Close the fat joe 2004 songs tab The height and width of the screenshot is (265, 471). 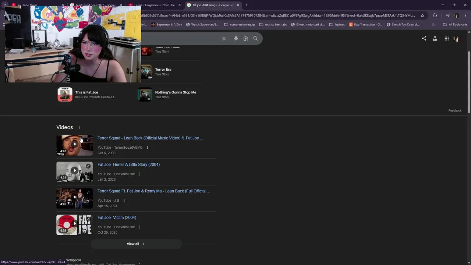[238, 5]
